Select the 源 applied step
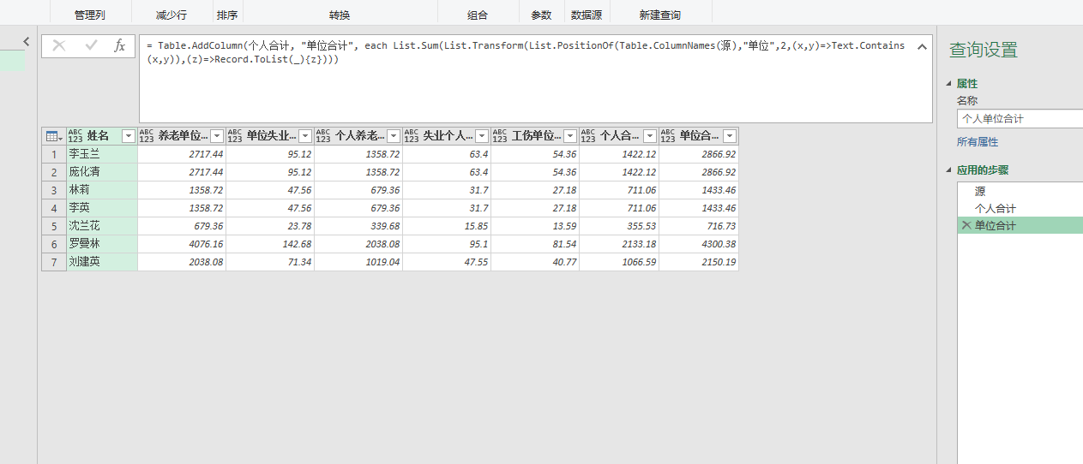The height and width of the screenshot is (464, 1083). point(980,192)
